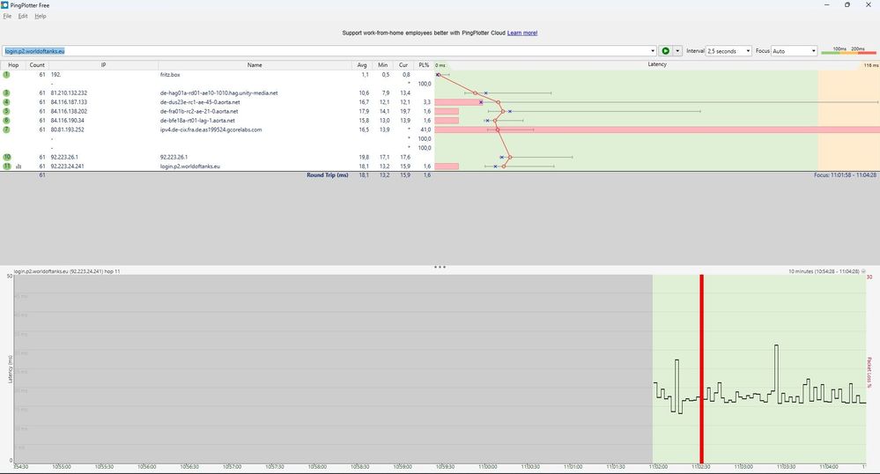Open the Help menu
880x474 pixels.
(x=41, y=16)
